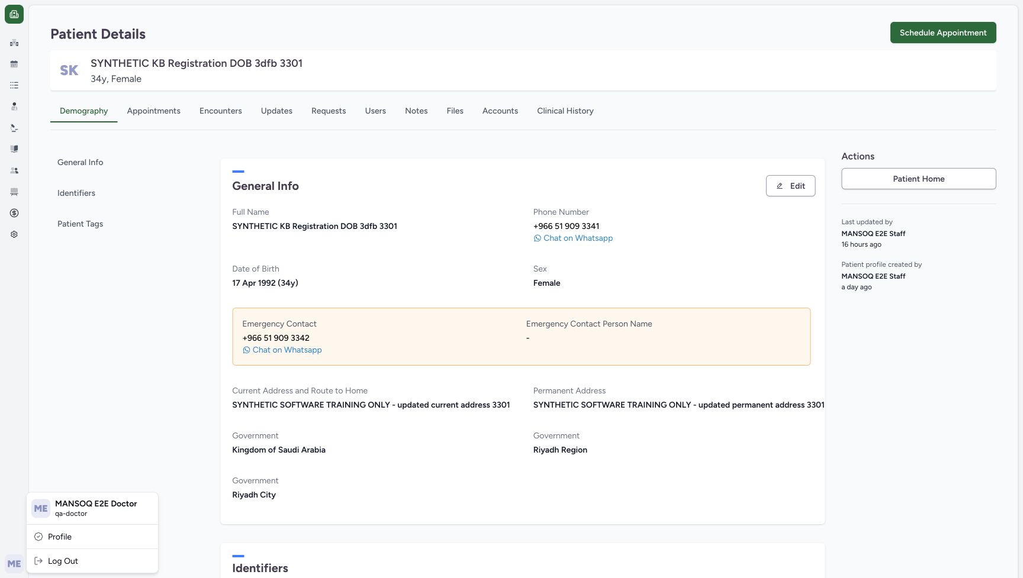Click the Log Out arrow icon
The height and width of the screenshot is (578, 1023).
(38, 561)
